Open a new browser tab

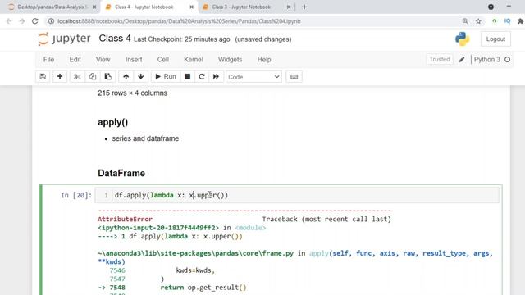304,7
